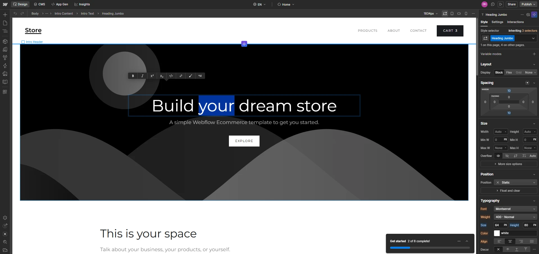Open the Navigator panel
This screenshot has height=254, width=539.
point(5,31)
